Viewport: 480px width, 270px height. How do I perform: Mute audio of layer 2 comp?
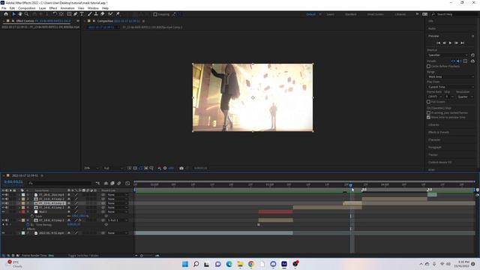(7, 199)
